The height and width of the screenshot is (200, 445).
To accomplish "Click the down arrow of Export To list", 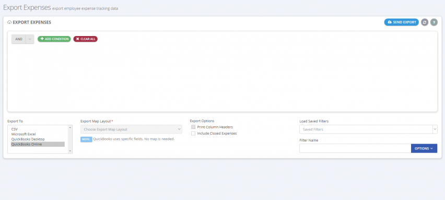I will coord(70,151).
